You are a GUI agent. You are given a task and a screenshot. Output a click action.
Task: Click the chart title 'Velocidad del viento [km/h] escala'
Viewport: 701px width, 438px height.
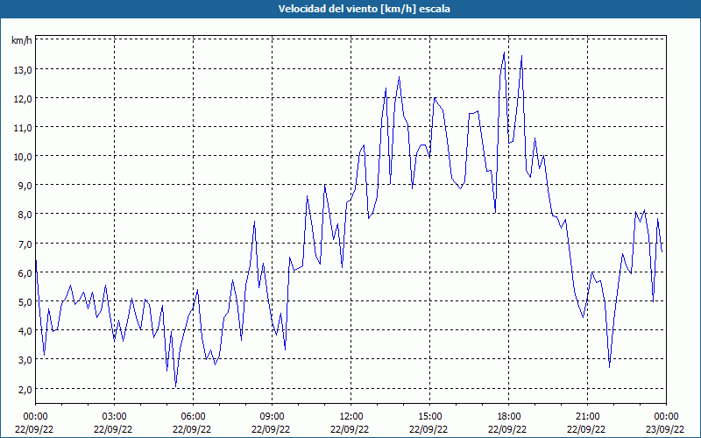(364, 9)
